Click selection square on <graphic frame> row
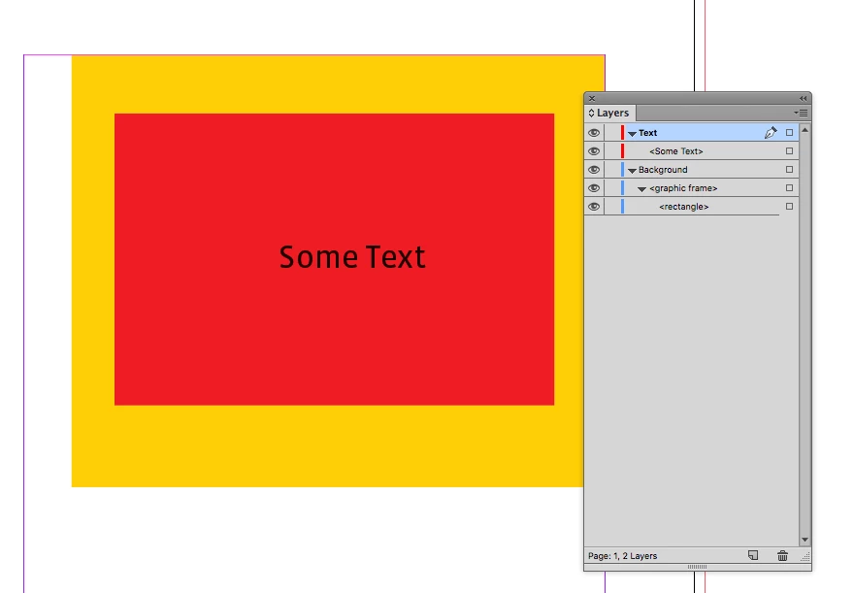The width and height of the screenshot is (854, 593). [789, 188]
